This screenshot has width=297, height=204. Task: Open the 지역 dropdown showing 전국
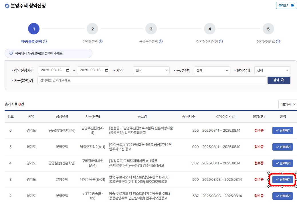pos(151,70)
